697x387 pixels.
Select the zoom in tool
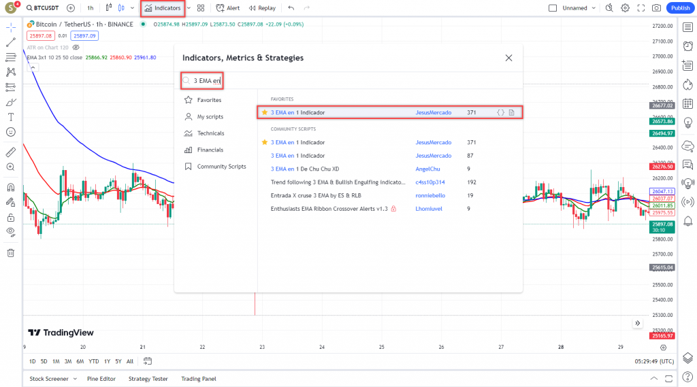tap(11, 167)
